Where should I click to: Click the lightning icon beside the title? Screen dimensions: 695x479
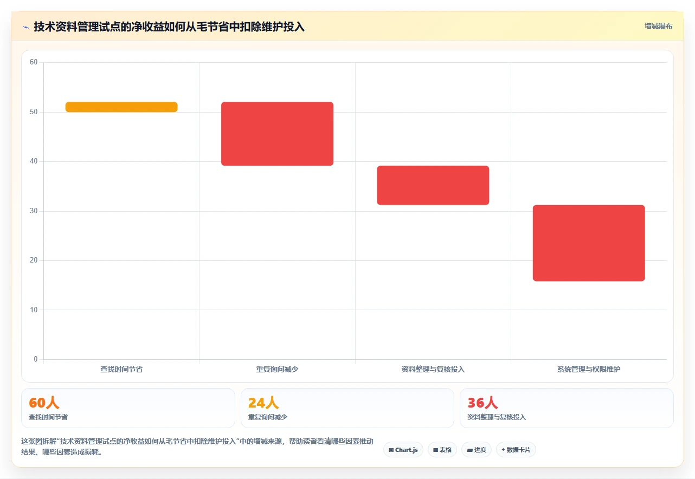click(26, 27)
